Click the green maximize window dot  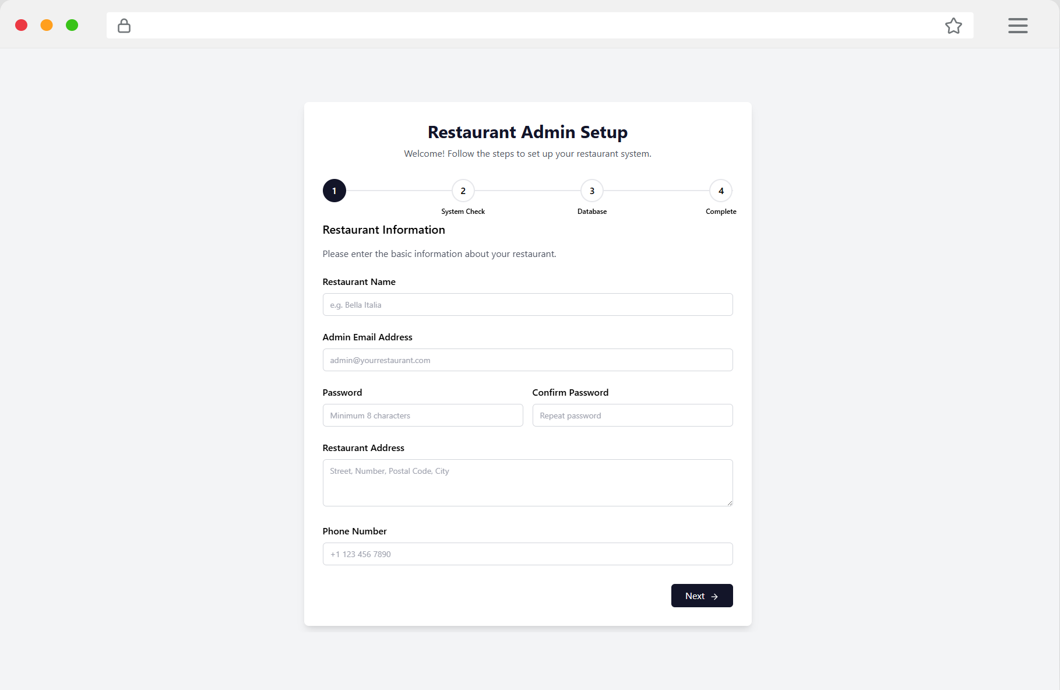pyautogui.click(x=72, y=25)
